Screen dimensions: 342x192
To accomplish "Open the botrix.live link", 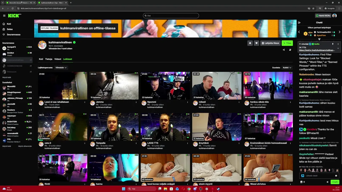I will click(x=317, y=50).
